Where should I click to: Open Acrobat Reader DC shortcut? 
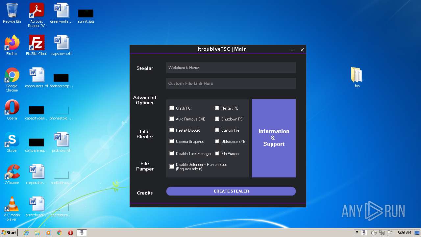click(37, 15)
